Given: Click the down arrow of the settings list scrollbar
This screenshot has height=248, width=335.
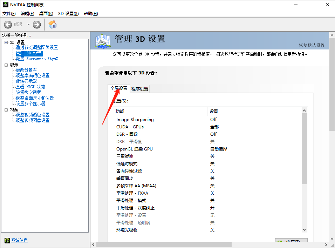Looking at the screenshot, I should pyautogui.click(x=305, y=229).
